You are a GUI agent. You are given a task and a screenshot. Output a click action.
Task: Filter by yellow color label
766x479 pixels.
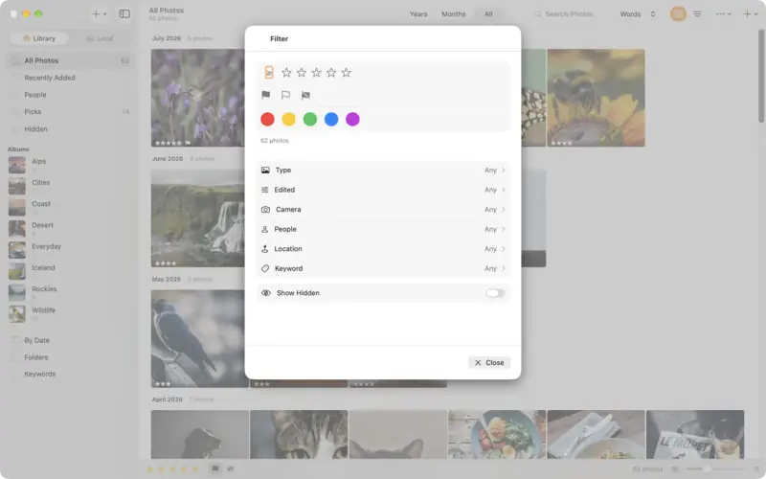(x=289, y=119)
